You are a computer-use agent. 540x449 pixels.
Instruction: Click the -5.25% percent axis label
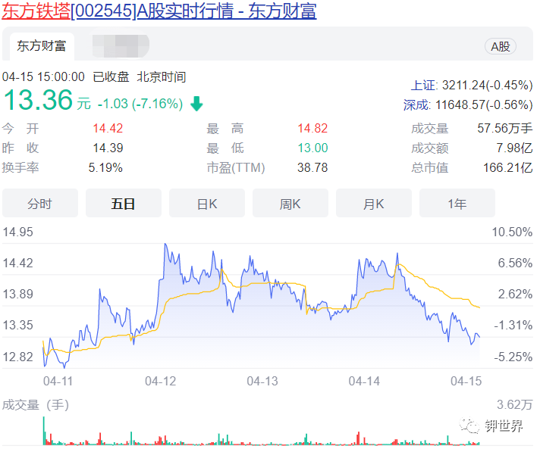click(513, 357)
